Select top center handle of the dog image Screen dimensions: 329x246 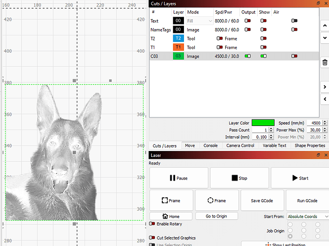(74, 81)
